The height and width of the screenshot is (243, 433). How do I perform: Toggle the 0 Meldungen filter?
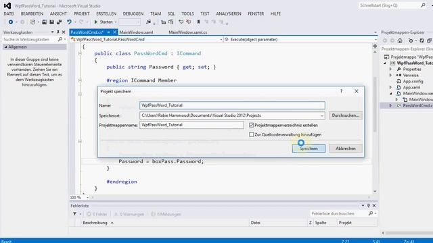point(166,214)
